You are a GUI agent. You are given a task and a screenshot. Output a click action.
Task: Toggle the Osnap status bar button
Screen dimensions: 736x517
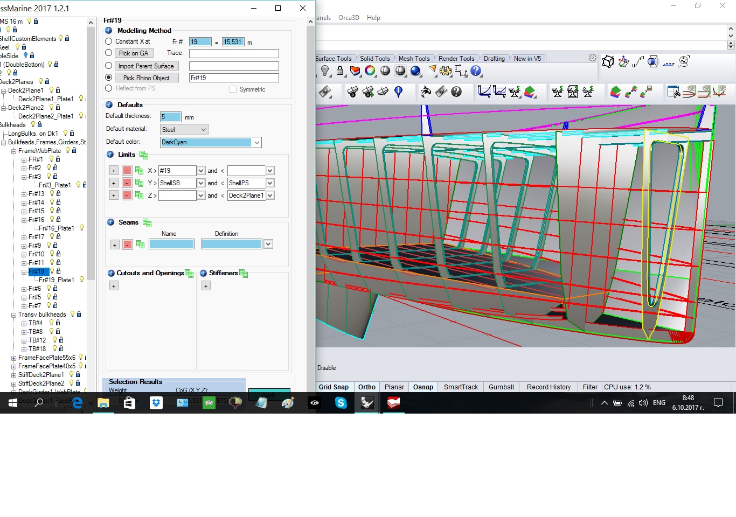[x=423, y=387]
